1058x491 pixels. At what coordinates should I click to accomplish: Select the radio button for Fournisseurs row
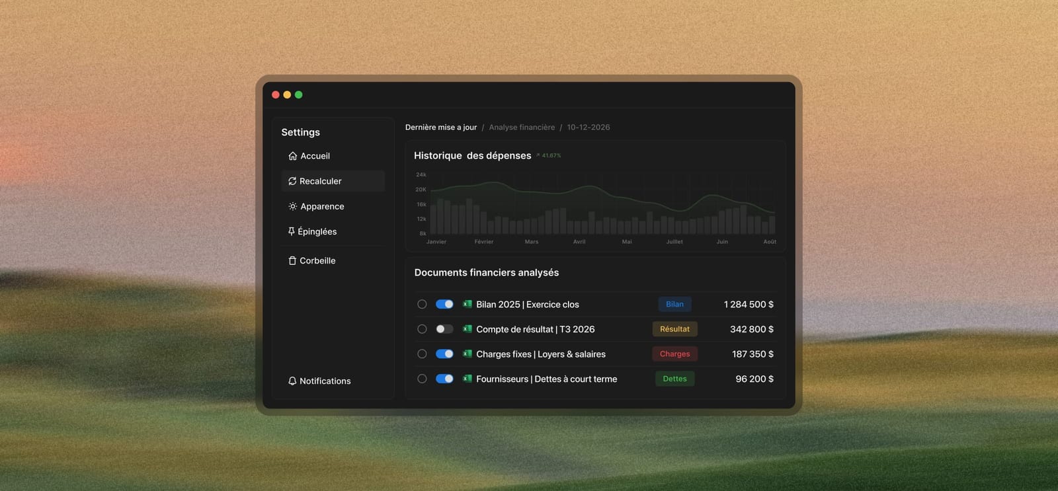(x=422, y=379)
